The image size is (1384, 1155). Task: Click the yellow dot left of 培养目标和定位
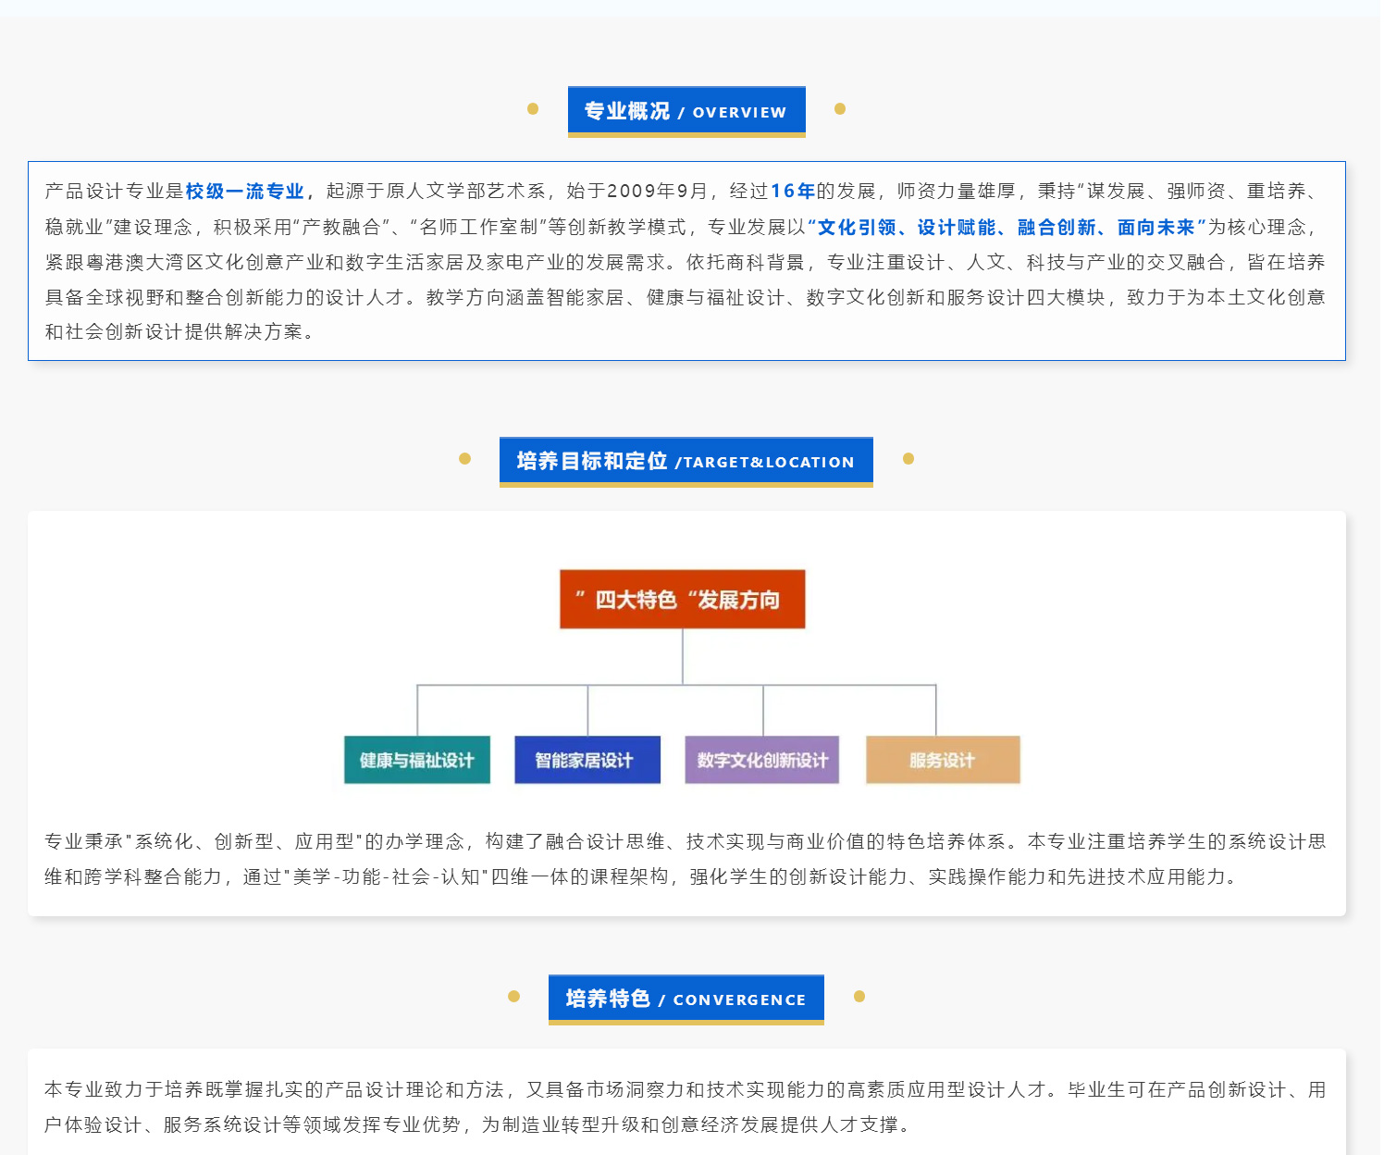click(x=465, y=459)
